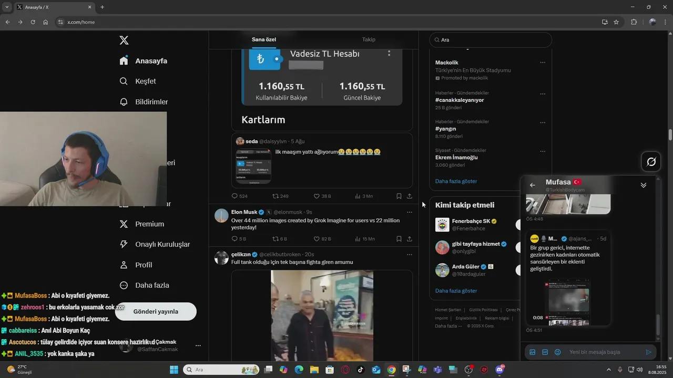Repost the post with 249 reposts
673x378 pixels.
280,196
